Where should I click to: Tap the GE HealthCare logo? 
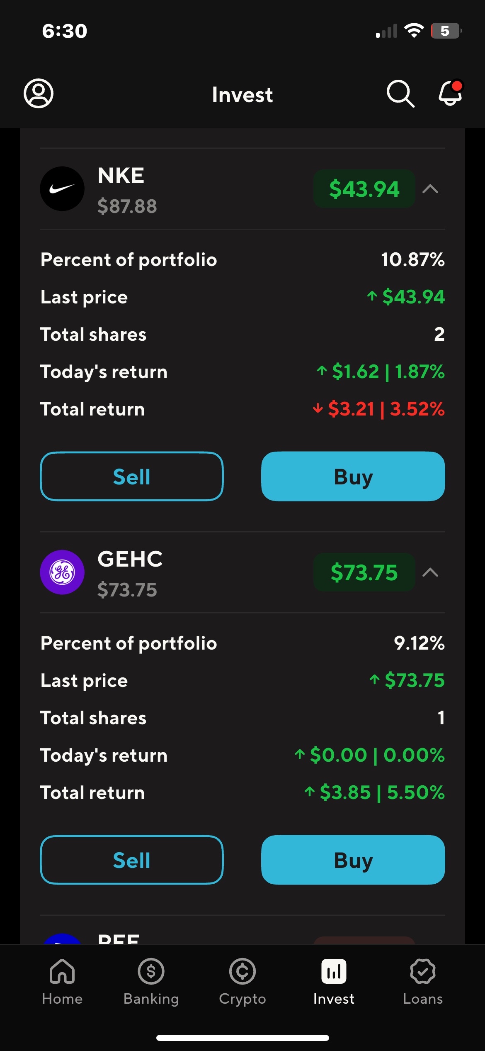62,572
